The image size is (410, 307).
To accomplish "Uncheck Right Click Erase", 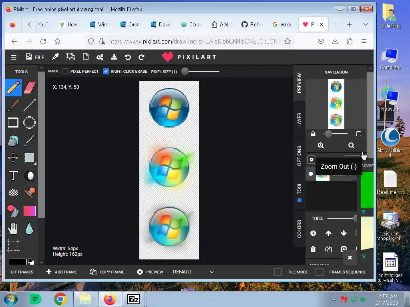I will [x=106, y=71].
